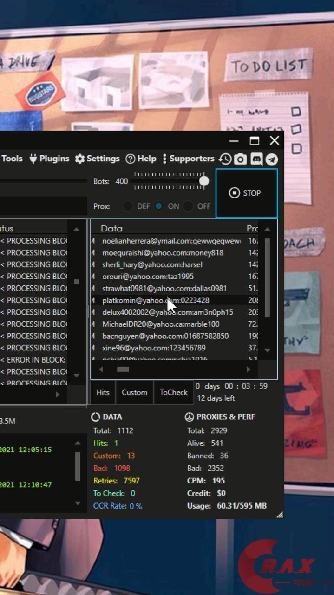Image resolution: width=334 pixels, height=595 pixels.
Task: Select the platkomin@yahoo row
Action: (174, 300)
